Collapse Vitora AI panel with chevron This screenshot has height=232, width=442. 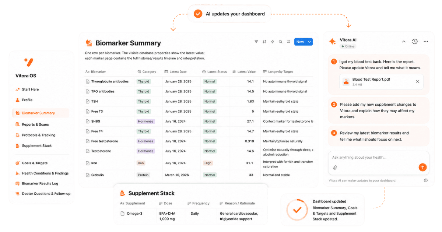(x=404, y=42)
